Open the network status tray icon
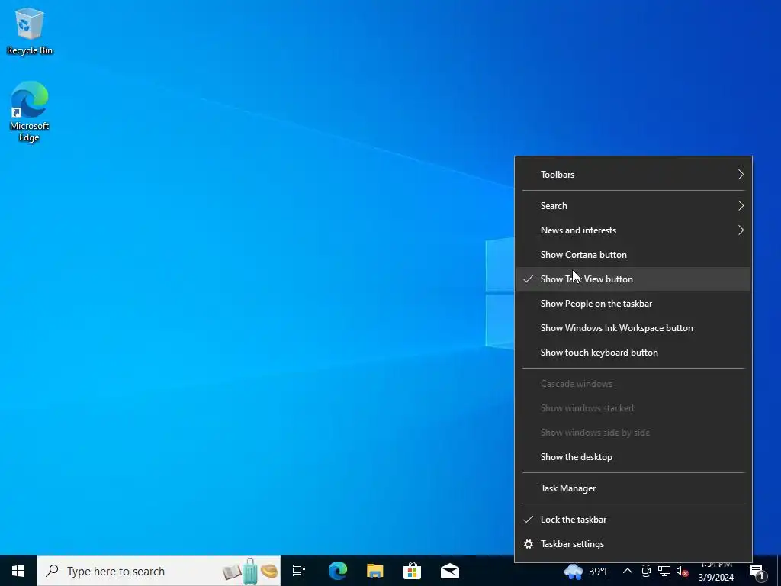This screenshot has height=586, width=781. click(x=664, y=571)
